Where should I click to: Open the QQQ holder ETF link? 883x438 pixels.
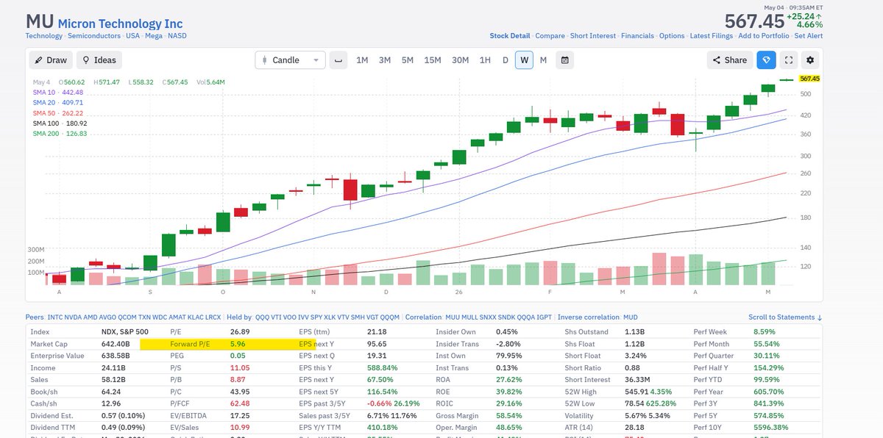[263, 317]
